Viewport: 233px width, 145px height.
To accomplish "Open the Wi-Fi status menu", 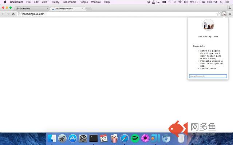I will (x=180, y=2).
